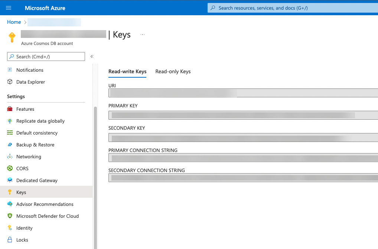Select Keys in the sidebar
This screenshot has height=249, width=378.
(x=46, y=192)
